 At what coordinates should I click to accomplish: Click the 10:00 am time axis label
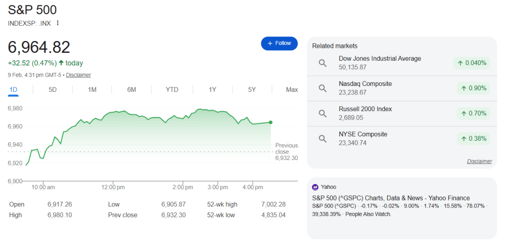tap(44, 187)
